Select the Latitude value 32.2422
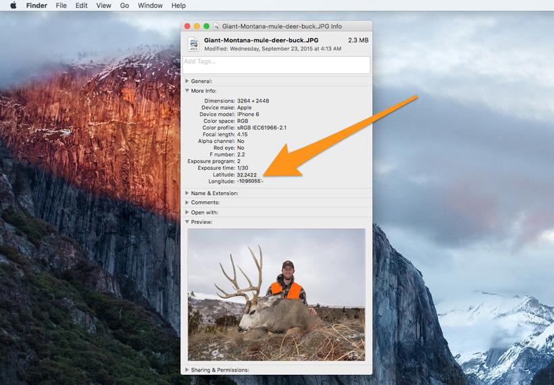 [247, 175]
